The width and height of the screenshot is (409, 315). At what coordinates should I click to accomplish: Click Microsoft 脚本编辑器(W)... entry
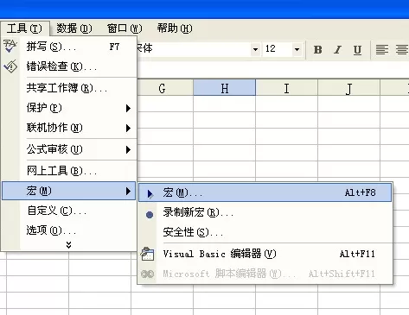(x=265, y=274)
